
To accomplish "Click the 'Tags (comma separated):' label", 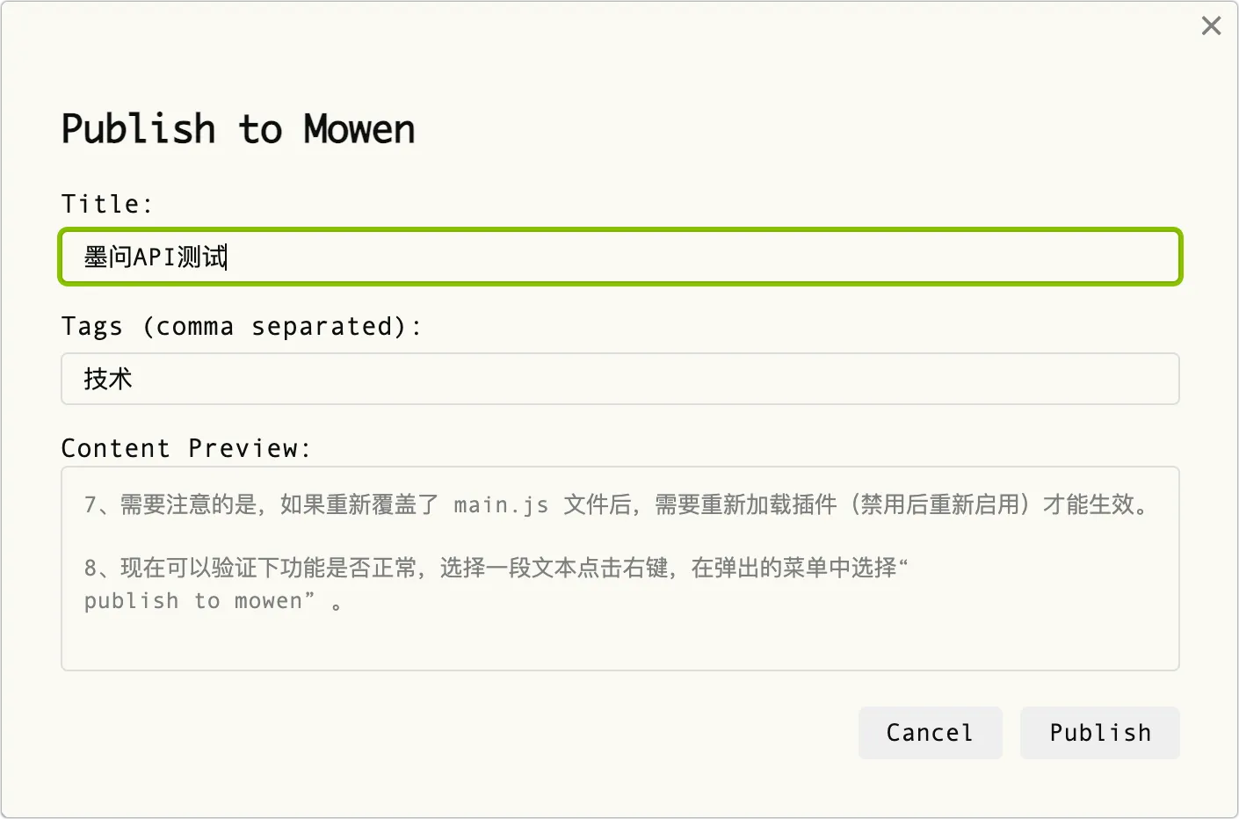I will [x=242, y=327].
